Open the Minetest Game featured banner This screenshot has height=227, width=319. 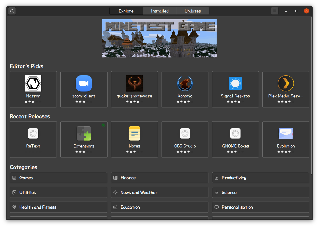(159, 38)
